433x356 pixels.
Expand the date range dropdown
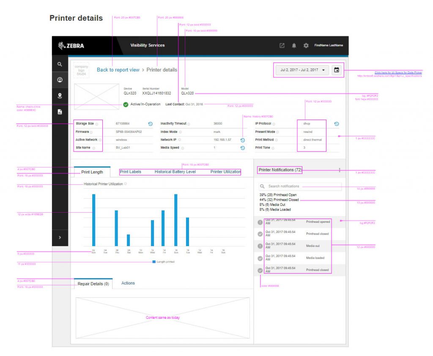tap(302, 70)
